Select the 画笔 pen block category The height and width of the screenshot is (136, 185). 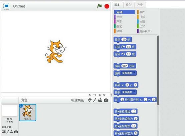coord(118,26)
